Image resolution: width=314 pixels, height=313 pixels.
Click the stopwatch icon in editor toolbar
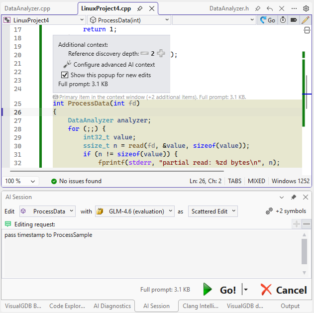click(283, 20)
